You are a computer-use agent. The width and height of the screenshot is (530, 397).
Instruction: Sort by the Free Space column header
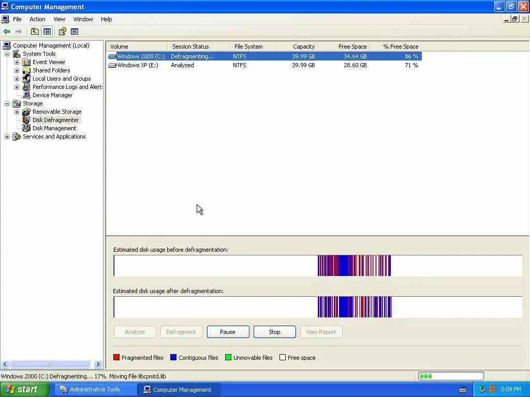(343, 47)
